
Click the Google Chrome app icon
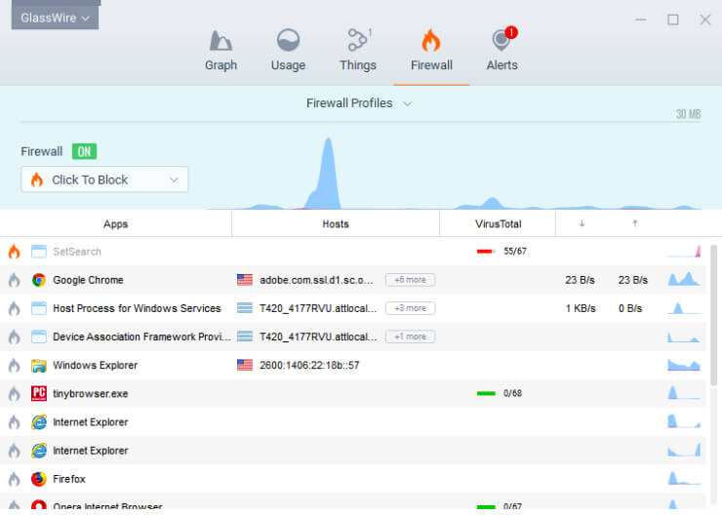(39, 280)
